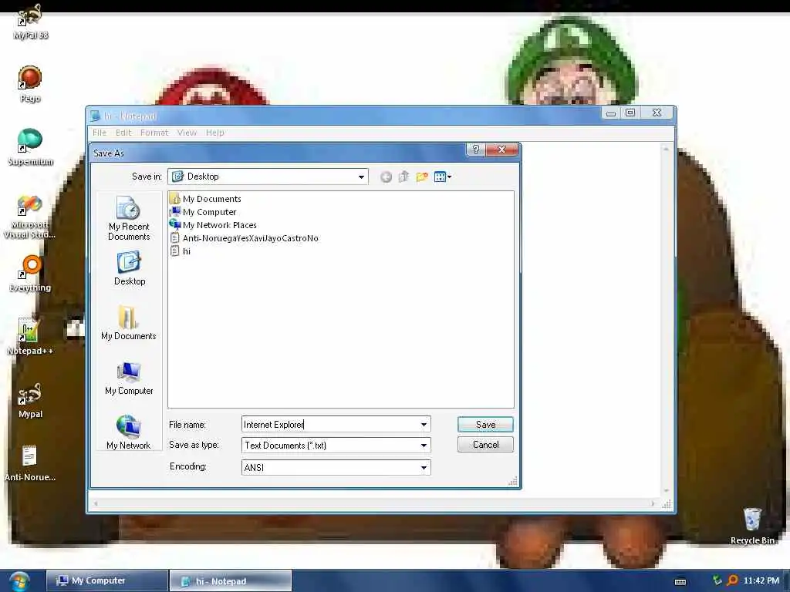Expand the Save in location dropdown
The image size is (790, 592).
(361, 177)
